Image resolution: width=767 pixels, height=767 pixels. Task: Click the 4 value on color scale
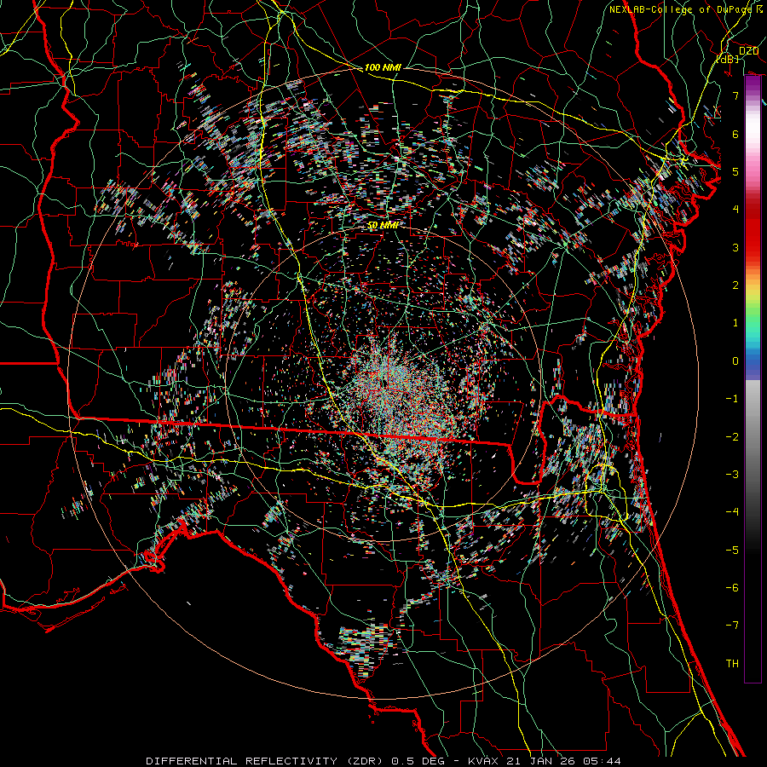click(x=735, y=210)
